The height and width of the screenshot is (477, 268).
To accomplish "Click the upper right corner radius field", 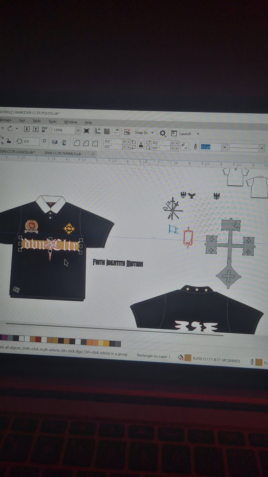I will point(161,143).
